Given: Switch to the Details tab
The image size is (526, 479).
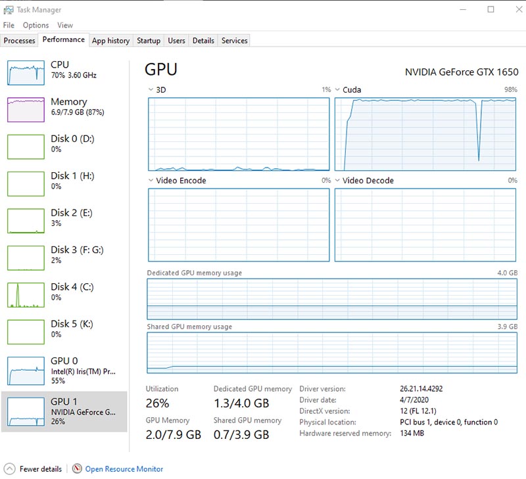Looking at the screenshot, I should click(203, 41).
